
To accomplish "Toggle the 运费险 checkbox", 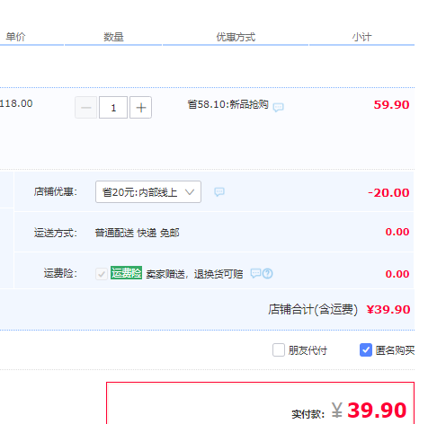I will (x=102, y=274).
